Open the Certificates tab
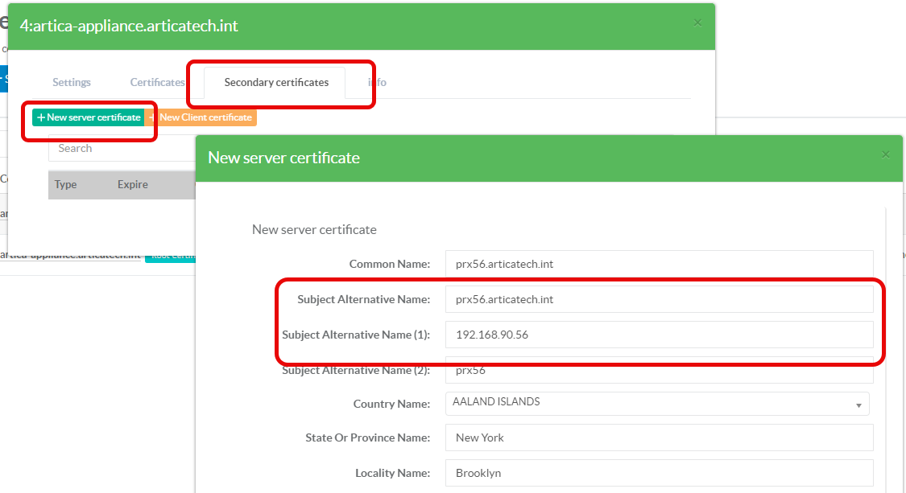Image resolution: width=906 pixels, height=493 pixels. click(157, 82)
